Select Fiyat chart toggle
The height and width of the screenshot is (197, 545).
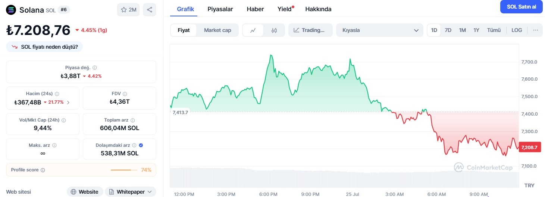tap(184, 30)
